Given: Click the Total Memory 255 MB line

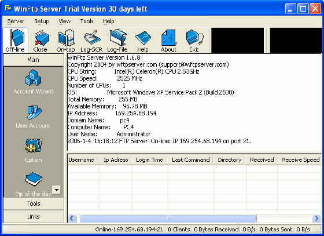Looking at the screenshot, I should [x=103, y=99].
